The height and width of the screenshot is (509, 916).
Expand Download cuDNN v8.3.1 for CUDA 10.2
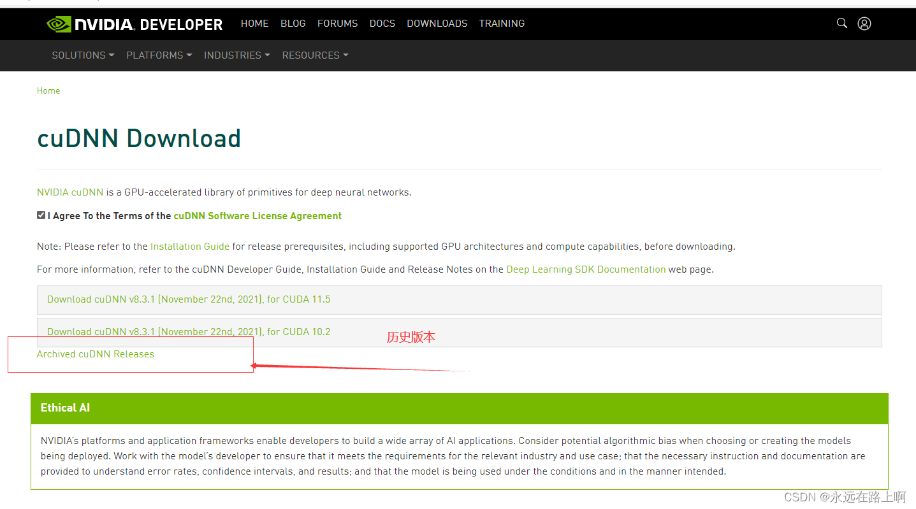pyautogui.click(x=459, y=332)
